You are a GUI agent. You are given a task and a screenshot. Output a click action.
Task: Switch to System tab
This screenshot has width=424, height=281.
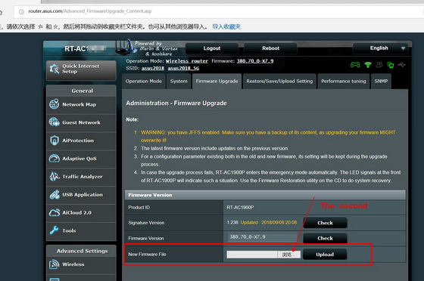(x=179, y=81)
